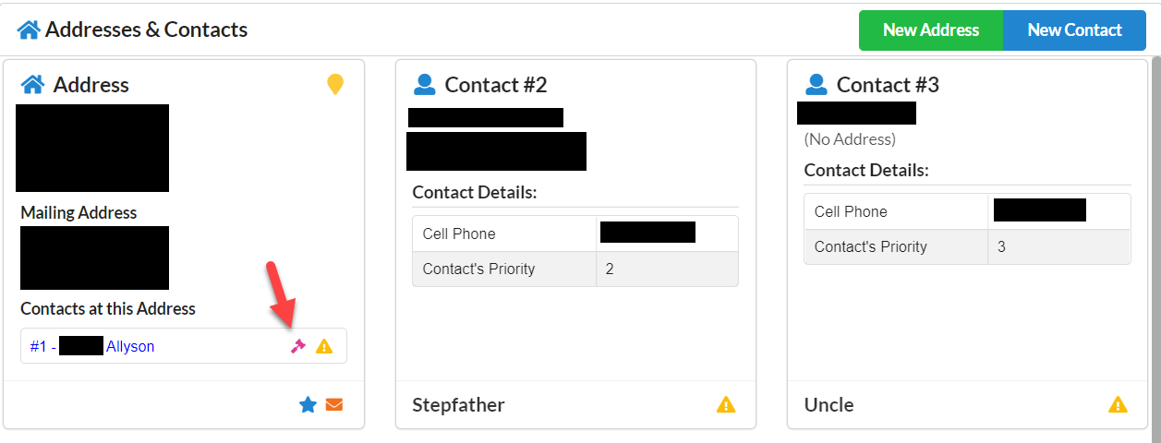Click the pink gavel icon beside Allyson
Screen dimensions: 1161x443
297,346
